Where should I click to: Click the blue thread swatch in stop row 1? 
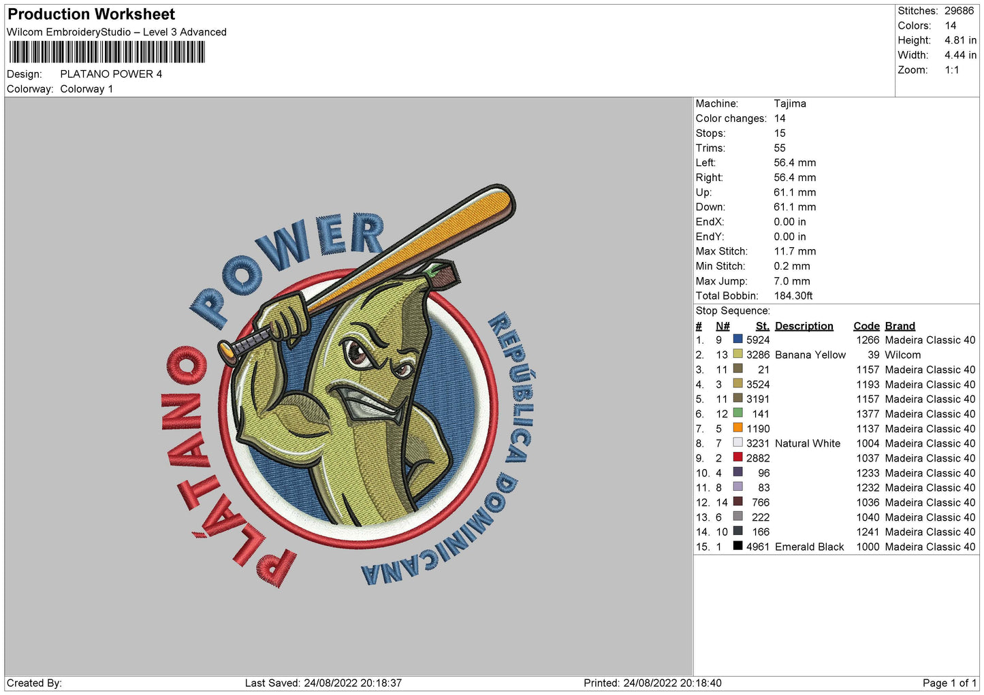[737, 339]
